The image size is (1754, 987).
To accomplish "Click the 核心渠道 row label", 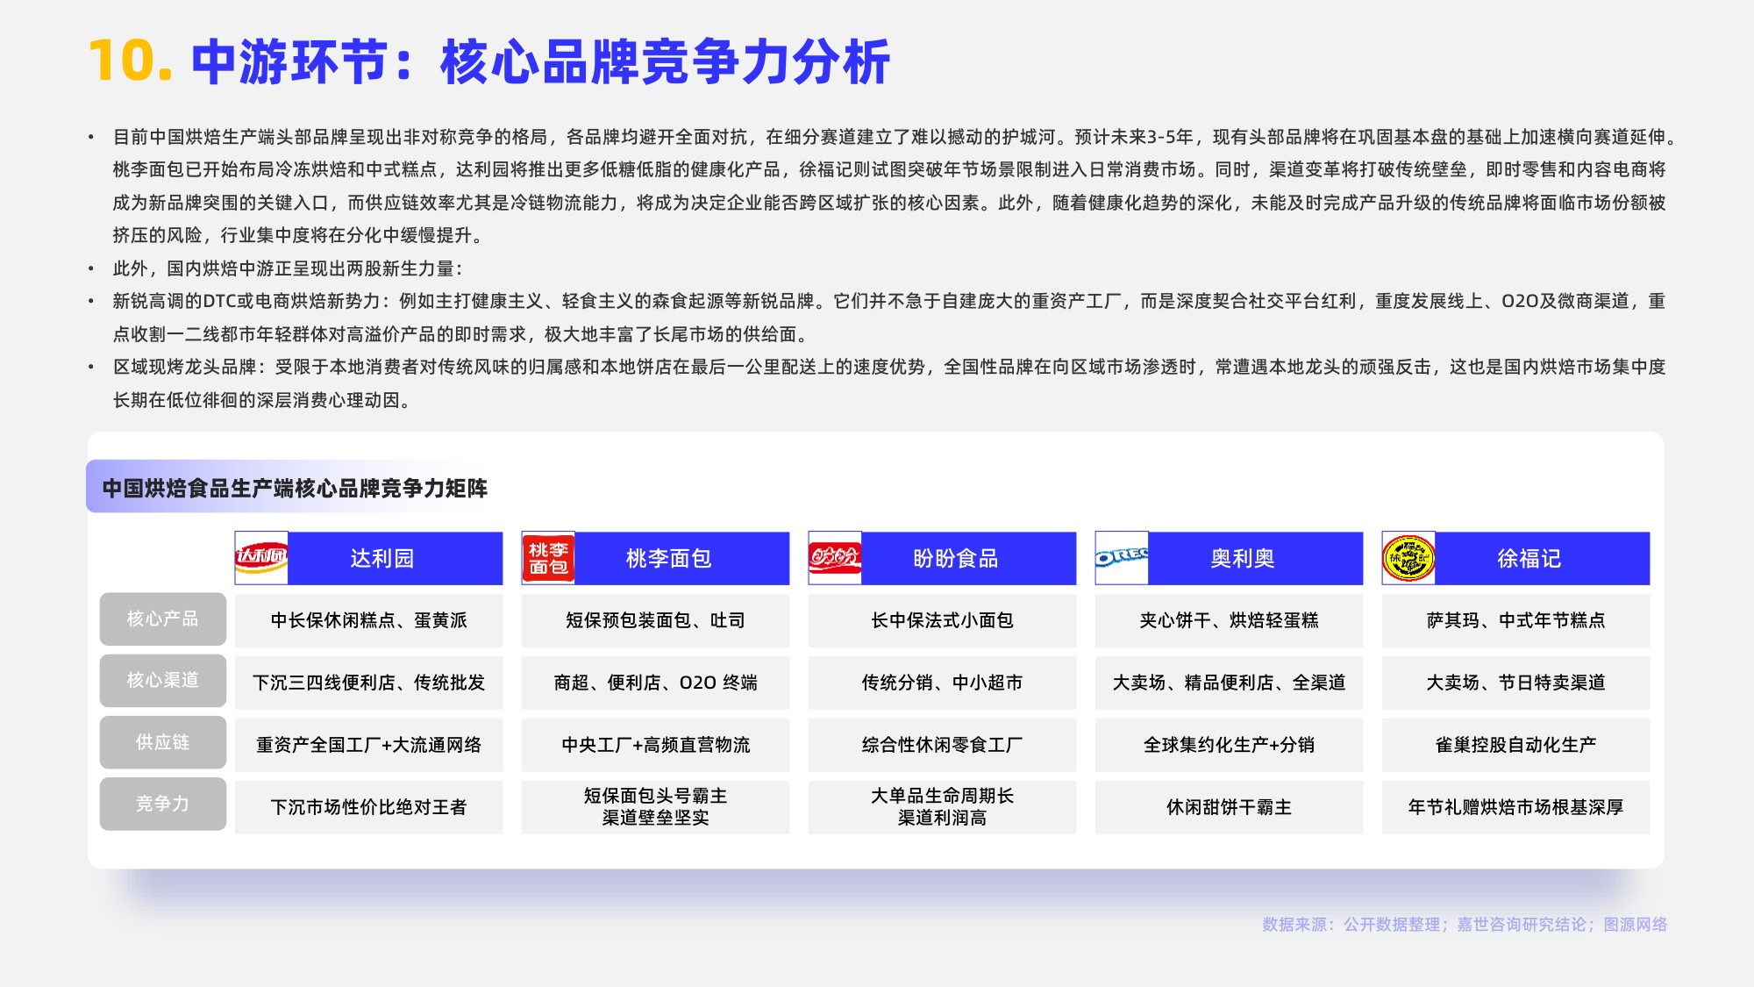I will tap(163, 681).
